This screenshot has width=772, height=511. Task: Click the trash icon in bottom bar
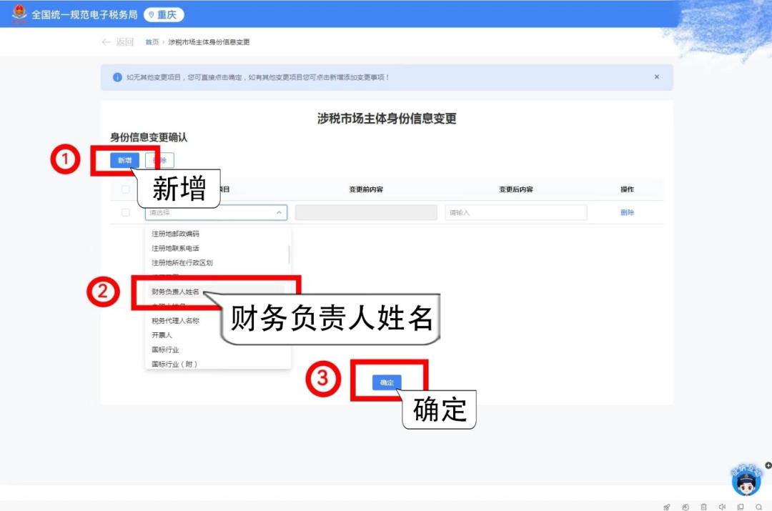point(703,507)
